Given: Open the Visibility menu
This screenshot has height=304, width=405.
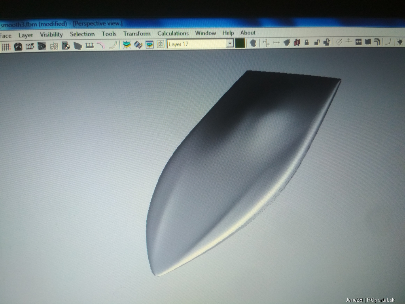Looking at the screenshot, I should pyautogui.click(x=51, y=35).
